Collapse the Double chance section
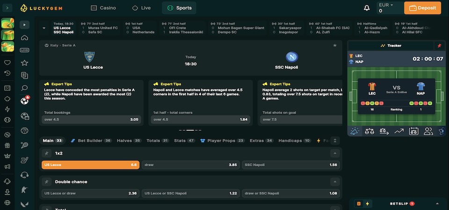 pos(335,182)
